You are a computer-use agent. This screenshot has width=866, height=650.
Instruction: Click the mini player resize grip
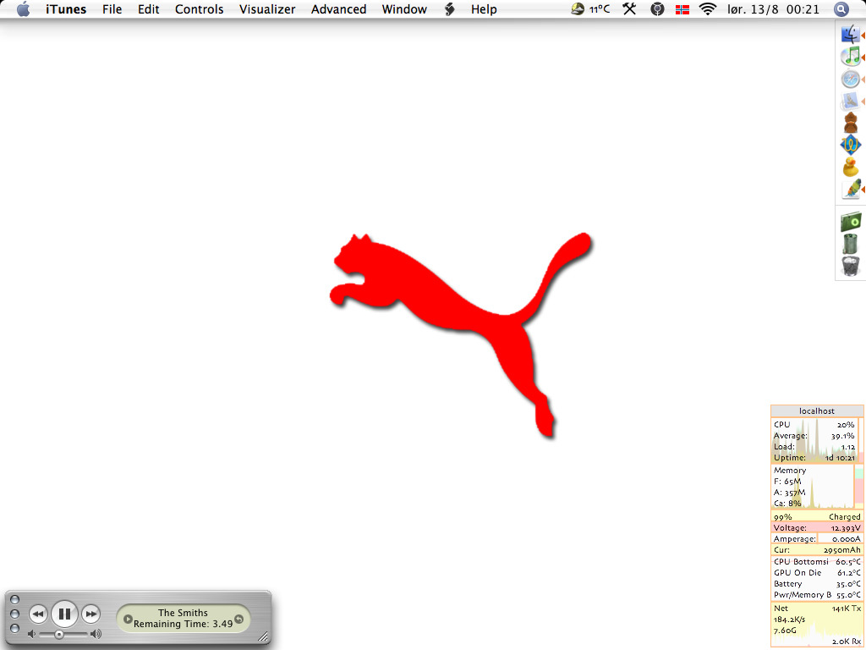(264, 636)
